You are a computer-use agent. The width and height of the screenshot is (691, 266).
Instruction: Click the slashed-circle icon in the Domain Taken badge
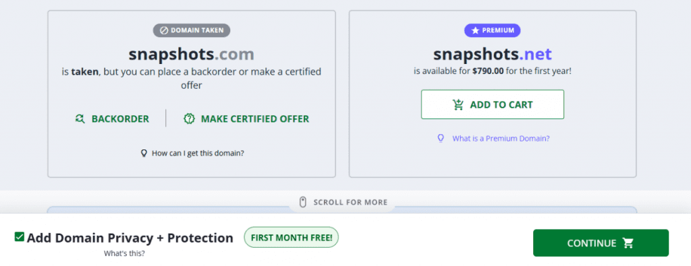(x=163, y=30)
